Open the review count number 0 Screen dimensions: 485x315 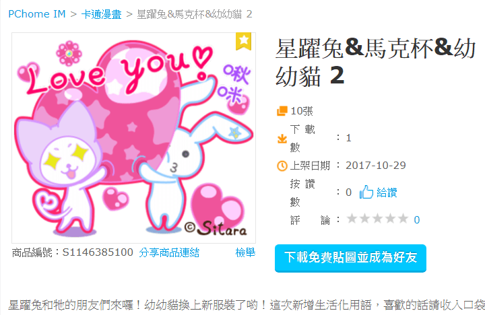click(417, 220)
